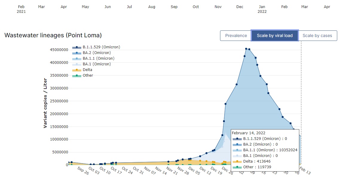The width and height of the screenshot is (348, 182).
Task: Select the Prevalence view button
Action: pyautogui.click(x=236, y=36)
